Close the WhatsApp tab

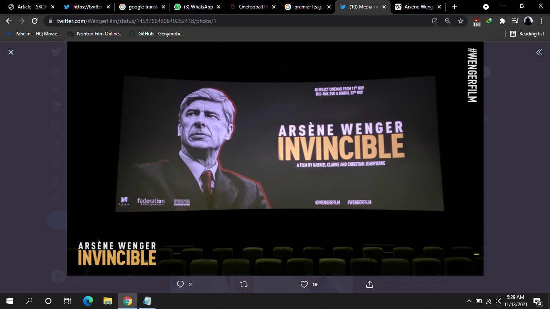(218, 7)
